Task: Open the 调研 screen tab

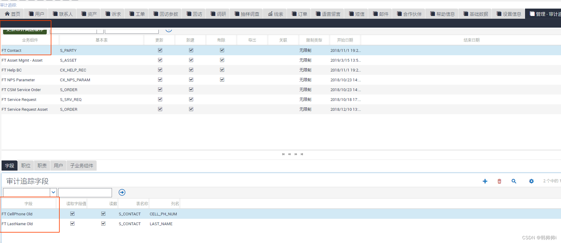Action: [218, 14]
